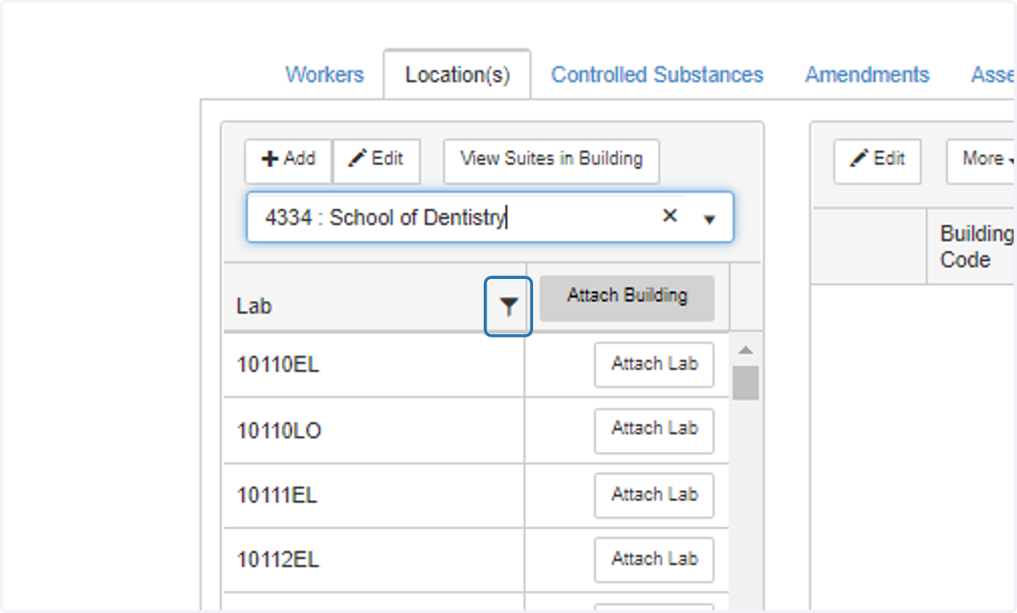Viewport: 1017px width, 613px height.
Task: Select the Location(s) tab
Action: pos(458,75)
